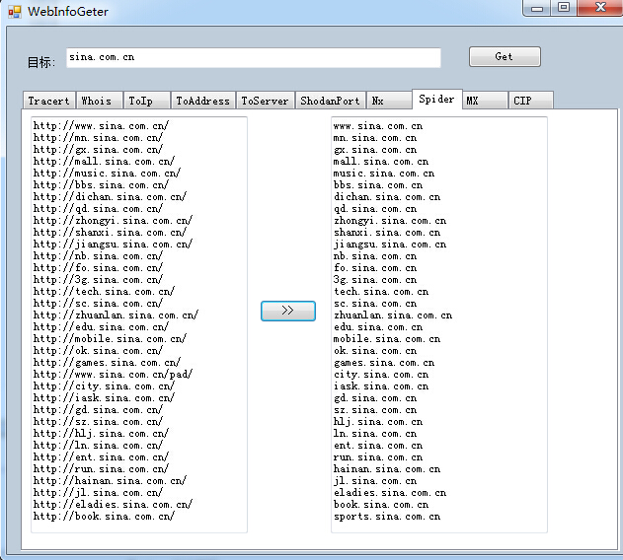Select domain mn.sina.com.cn in right list
The width and height of the screenshot is (623, 560).
pos(375,138)
